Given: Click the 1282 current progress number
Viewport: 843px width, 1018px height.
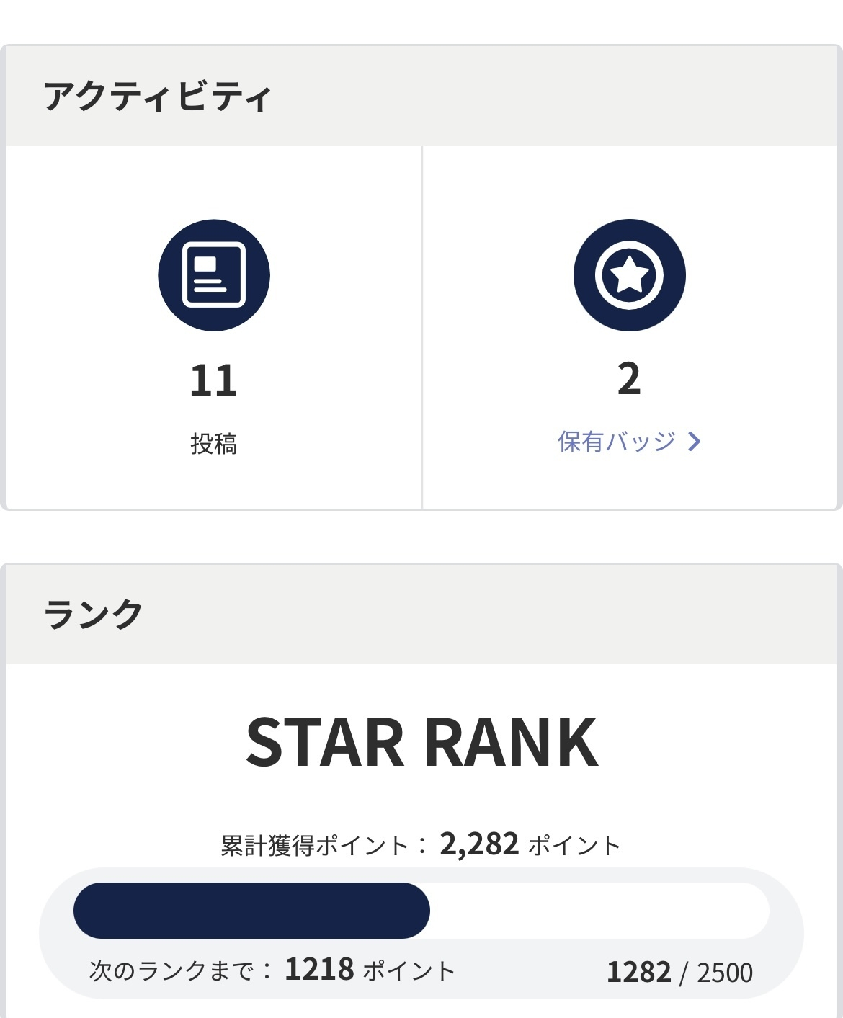Looking at the screenshot, I should [x=639, y=973].
